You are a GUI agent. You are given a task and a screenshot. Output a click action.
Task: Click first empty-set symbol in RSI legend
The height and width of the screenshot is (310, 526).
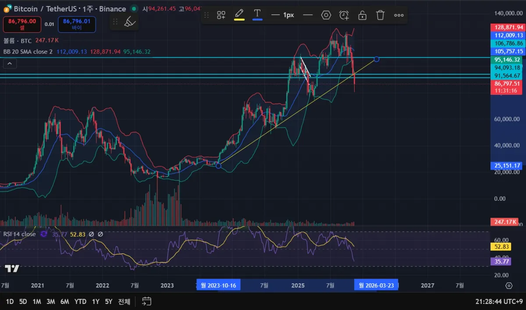pos(91,234)
